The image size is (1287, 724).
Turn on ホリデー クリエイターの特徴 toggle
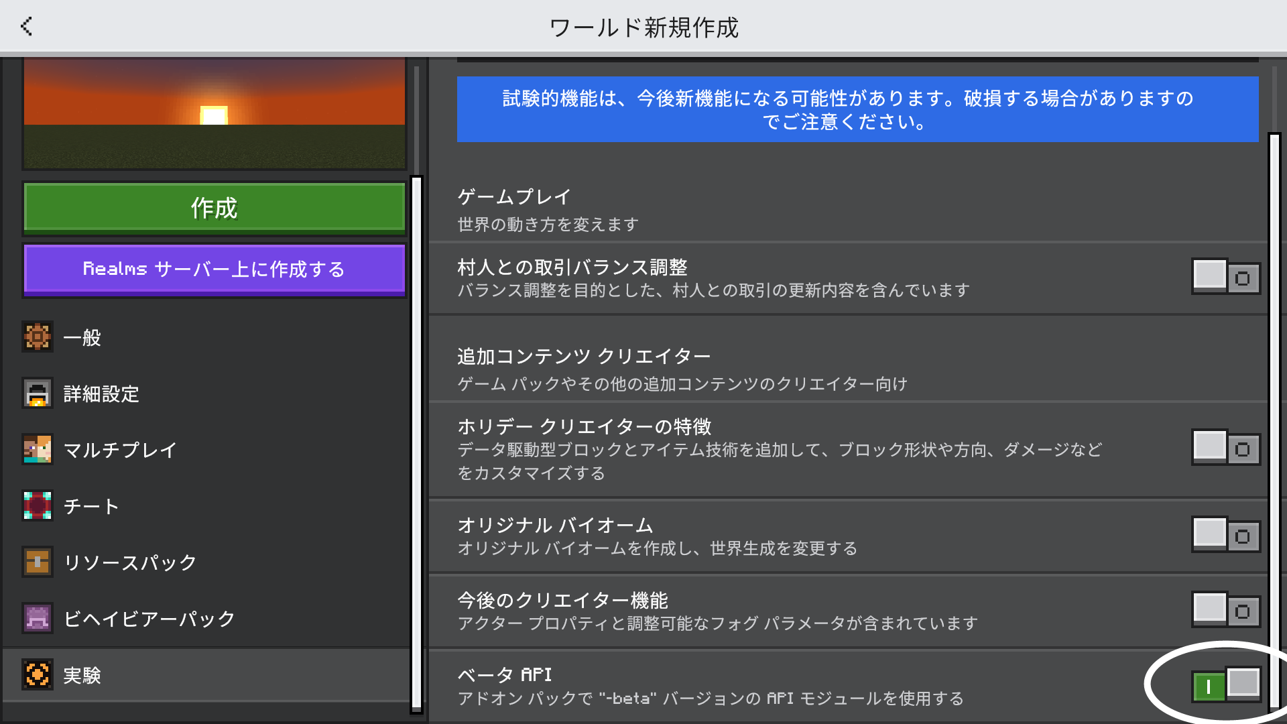pyautogui.click(x=1225, y=447)
